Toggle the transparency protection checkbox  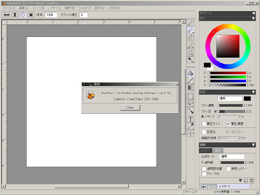(x=204, y=168)
